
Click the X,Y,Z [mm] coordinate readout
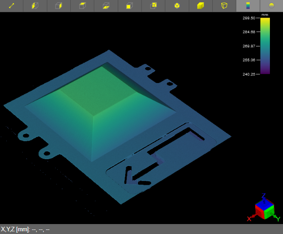click(x=25, y=229)
